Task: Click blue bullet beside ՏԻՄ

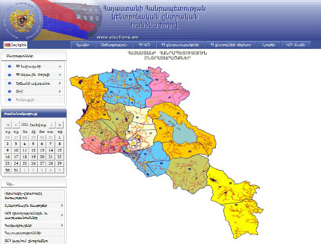Action: [x=10, y=91]
